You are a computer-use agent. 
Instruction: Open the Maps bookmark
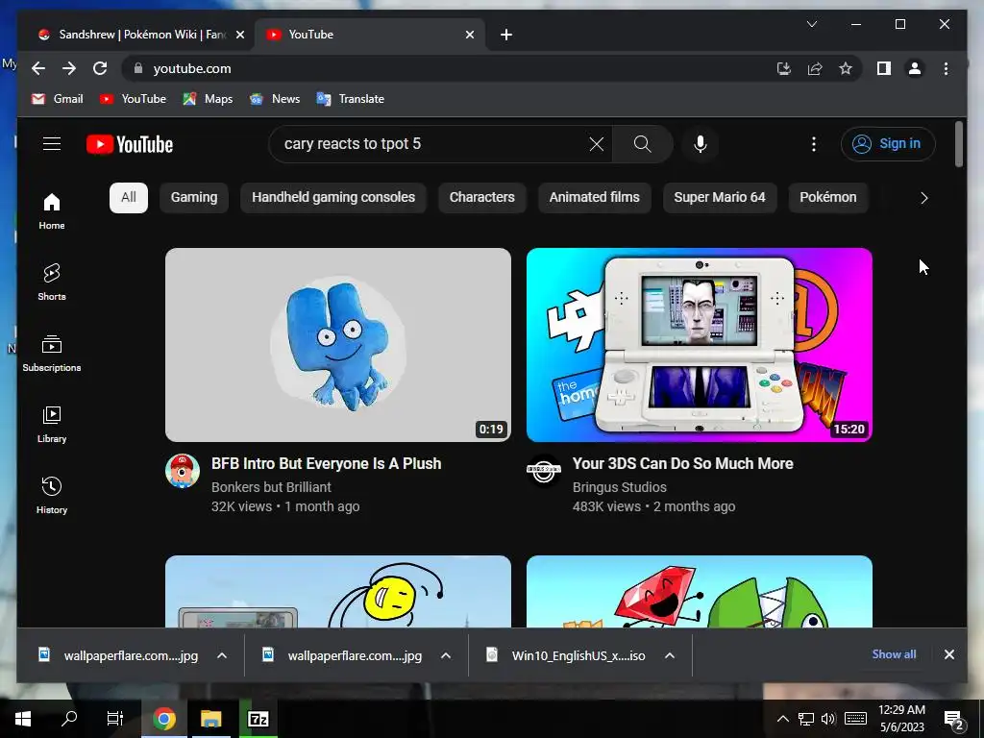(208, 99)
